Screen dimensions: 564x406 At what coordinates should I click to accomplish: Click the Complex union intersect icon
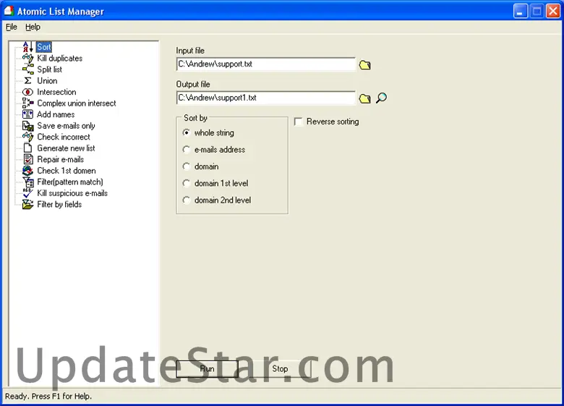click(27, 103)
